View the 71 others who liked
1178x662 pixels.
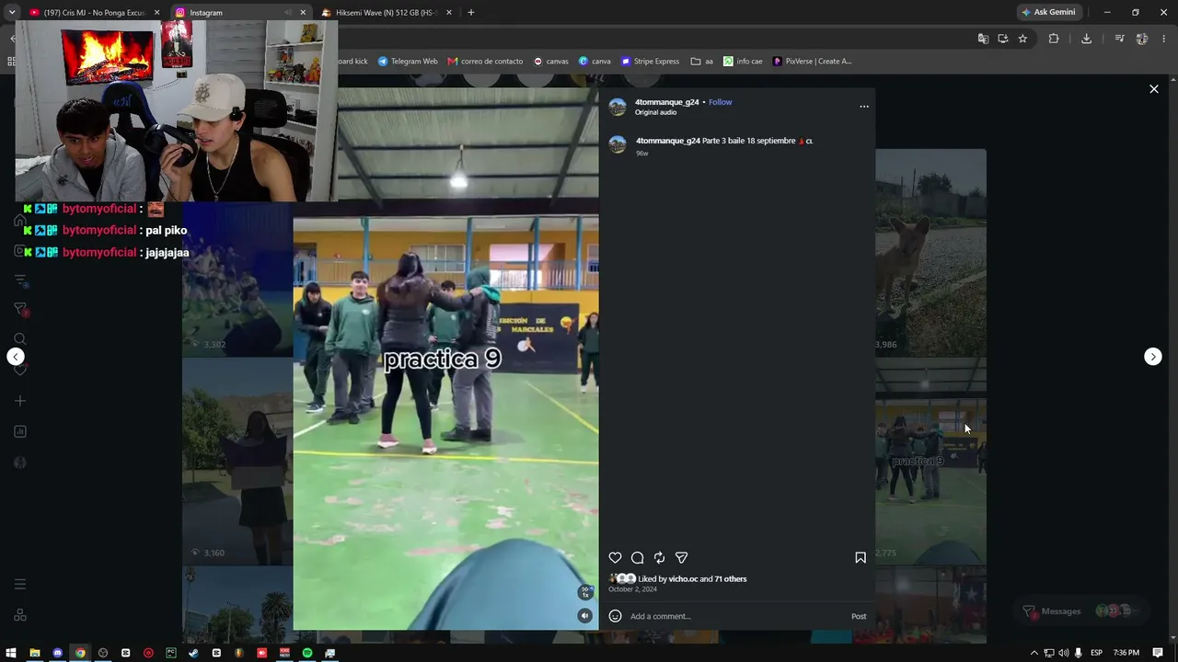[x=731, y=579]
